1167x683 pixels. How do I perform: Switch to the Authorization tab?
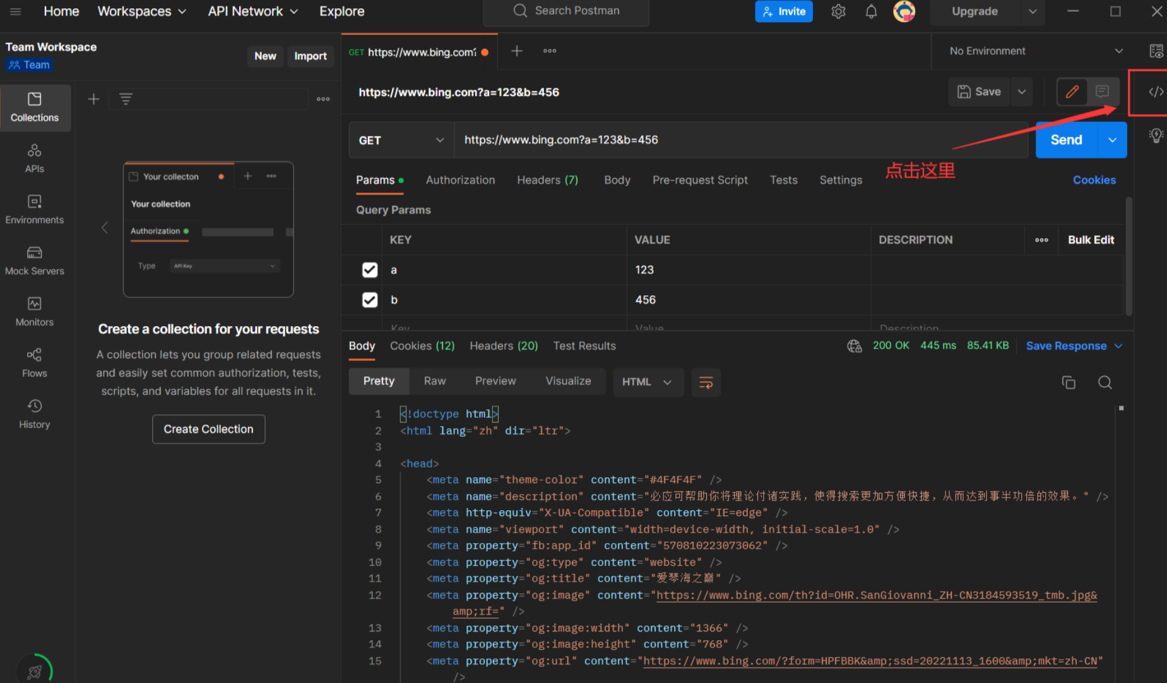point(460,180)
